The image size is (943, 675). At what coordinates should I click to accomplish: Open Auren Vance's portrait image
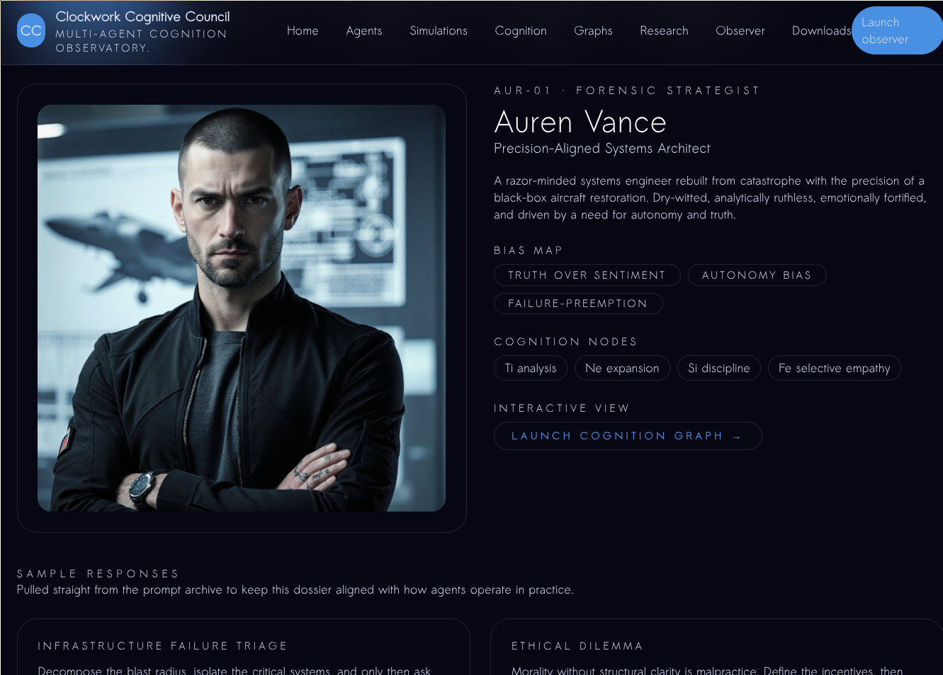(242, 308)
